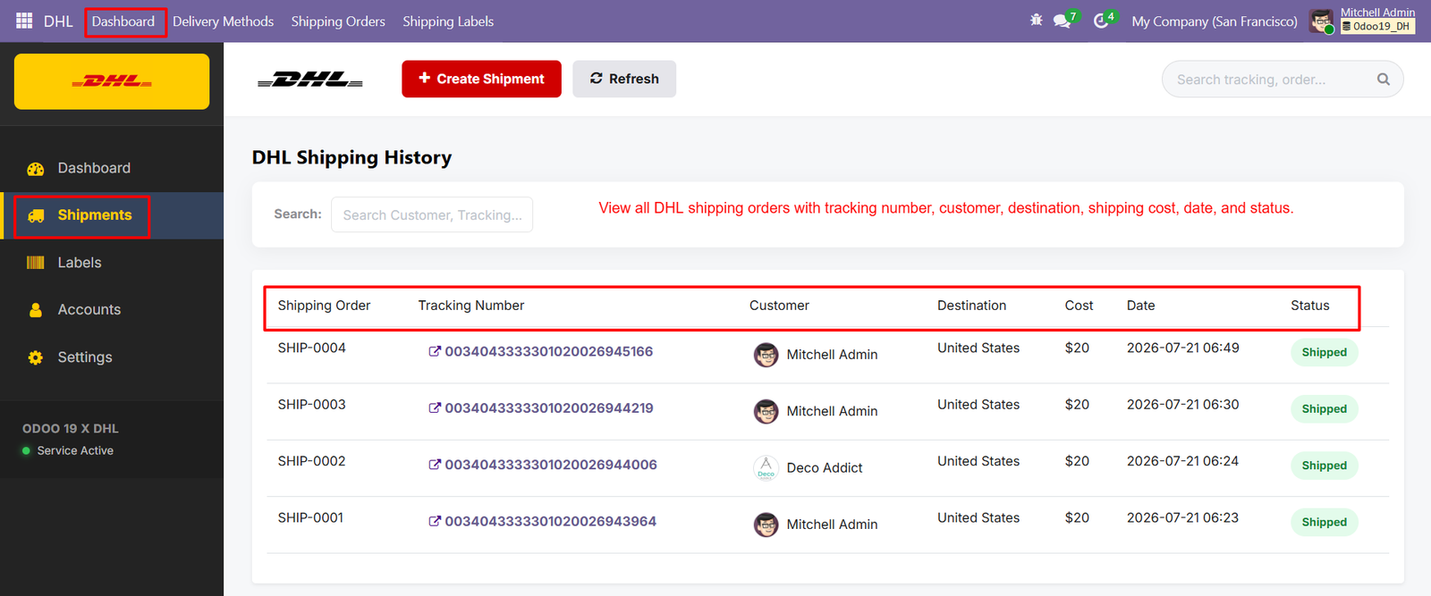Click the Cost column header
1431x596 pixels.
pos(1079,306)
